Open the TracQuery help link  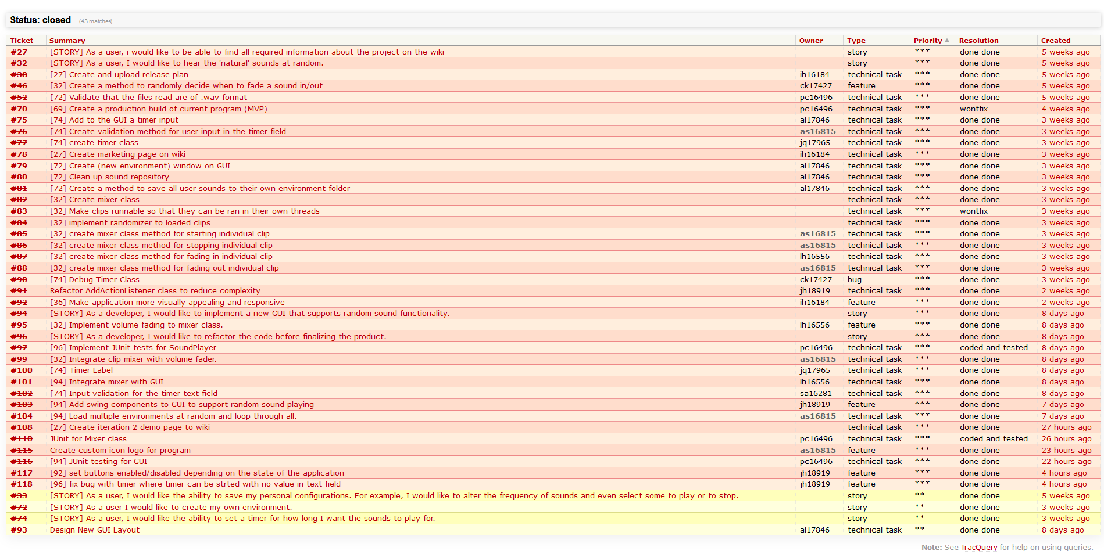979,547
